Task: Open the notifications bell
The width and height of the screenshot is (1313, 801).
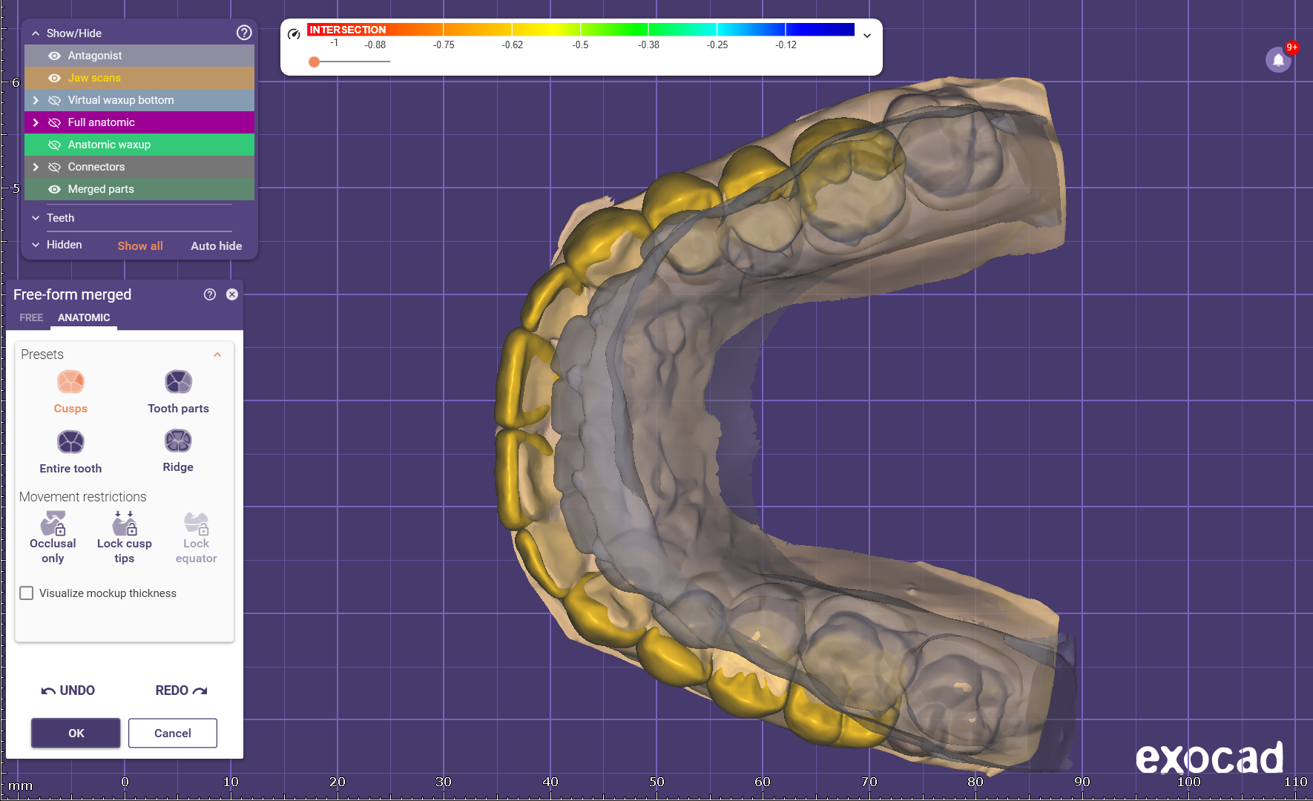Action: coord(1278,59)
